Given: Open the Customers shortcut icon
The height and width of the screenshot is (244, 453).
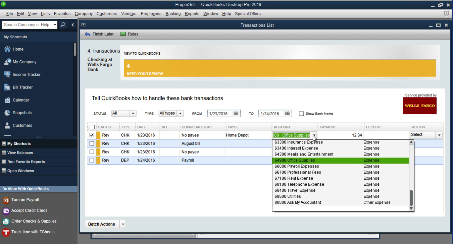Looking at the screenshot, I should 7,125.
